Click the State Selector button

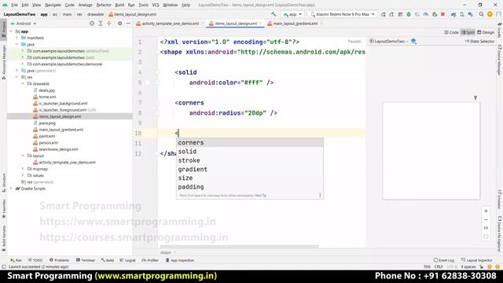coord(479,42)
